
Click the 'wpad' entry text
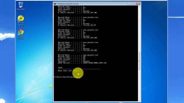(60, 68)
